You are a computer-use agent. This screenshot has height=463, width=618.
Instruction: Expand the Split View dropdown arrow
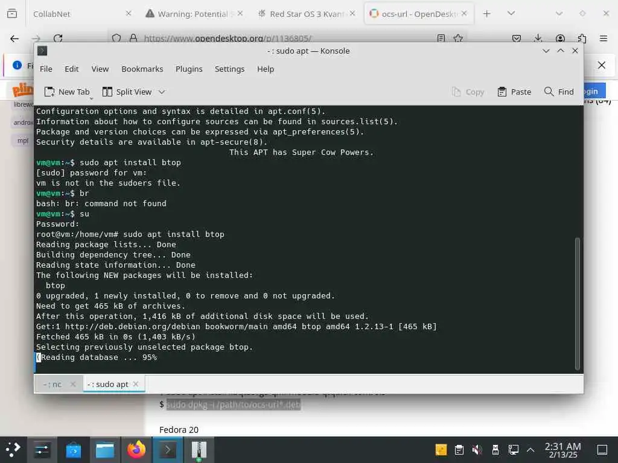162,92
